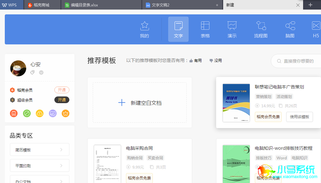Create a new blank document (新建空白文档)

pos(140,103)
